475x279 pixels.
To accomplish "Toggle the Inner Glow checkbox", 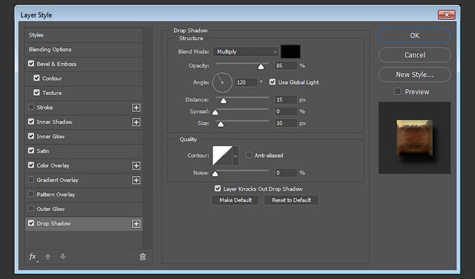I will click(x=31, y=136).
